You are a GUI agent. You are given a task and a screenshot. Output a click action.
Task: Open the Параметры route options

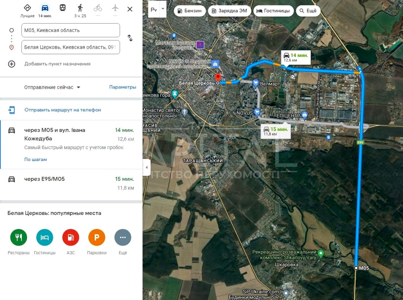[x=123, y=87]
